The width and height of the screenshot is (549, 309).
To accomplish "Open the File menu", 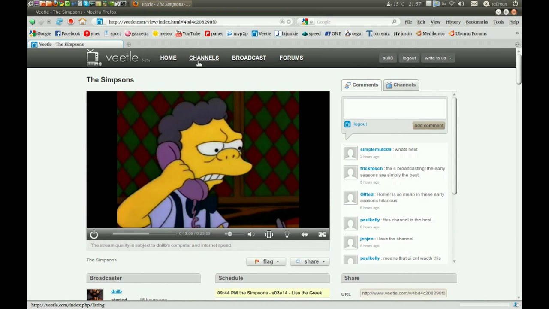I will click(408, 22).
